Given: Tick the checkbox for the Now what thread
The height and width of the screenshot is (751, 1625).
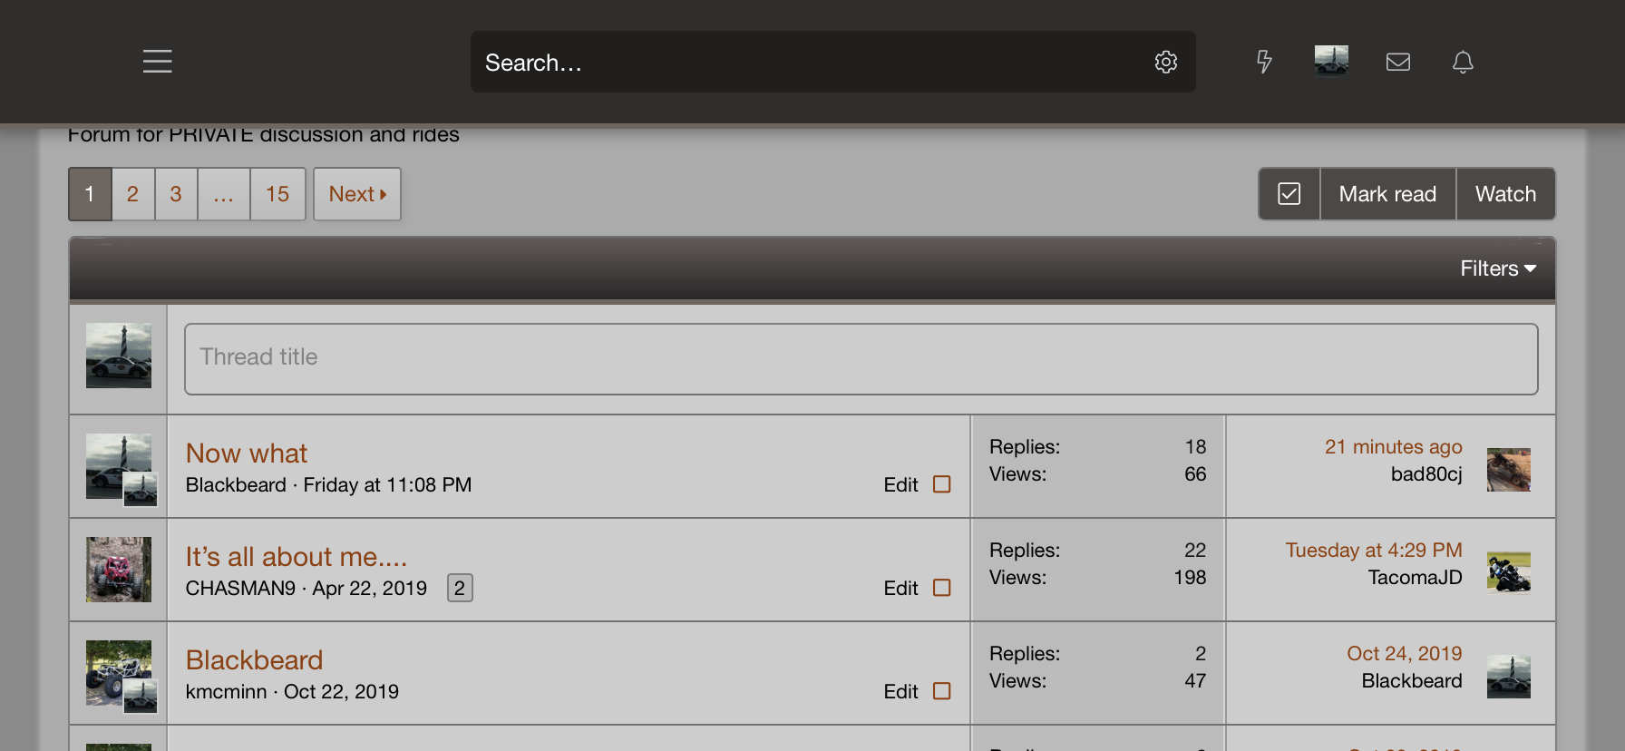Looking at the screenshot, I should point(942,484).
